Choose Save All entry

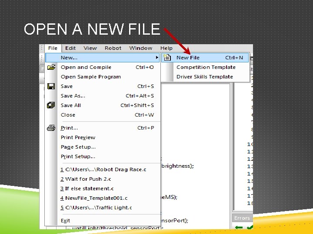click(103, 105)
